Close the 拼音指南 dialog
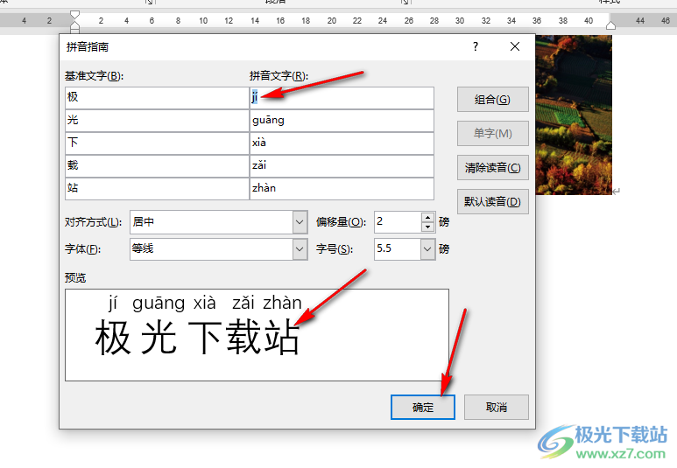The image size is (677, 468). click(x=515, y=46)
